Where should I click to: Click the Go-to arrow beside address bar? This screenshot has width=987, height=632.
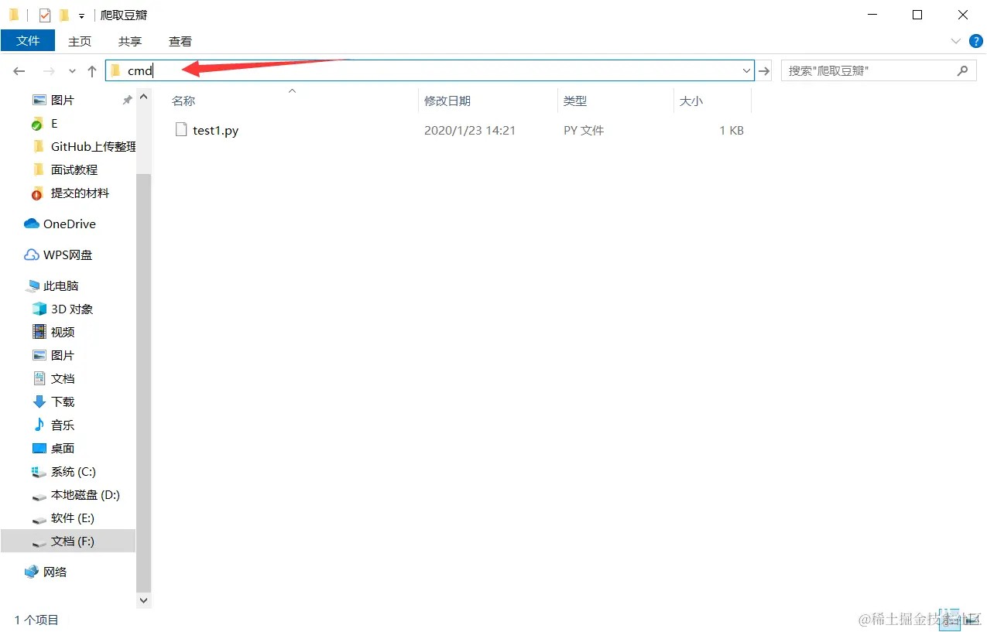tap(765, 71)
